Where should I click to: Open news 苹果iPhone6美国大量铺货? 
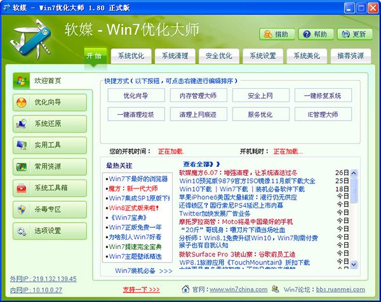pyautogui.click(x=238, y=197)
